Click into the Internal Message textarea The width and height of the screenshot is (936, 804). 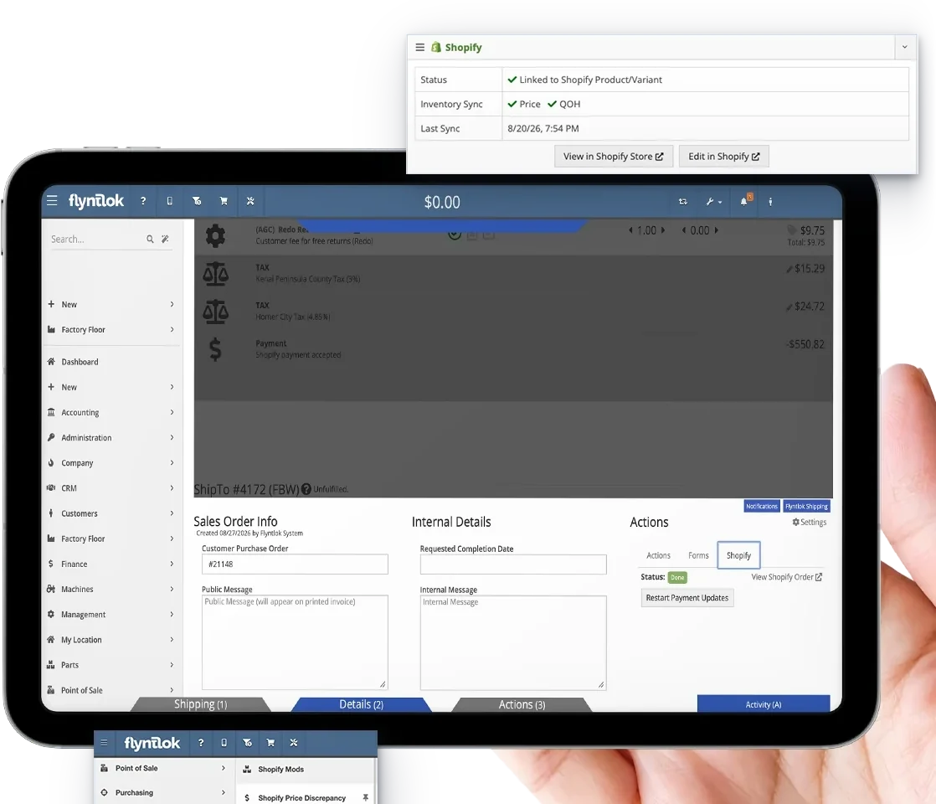(513, 642)
